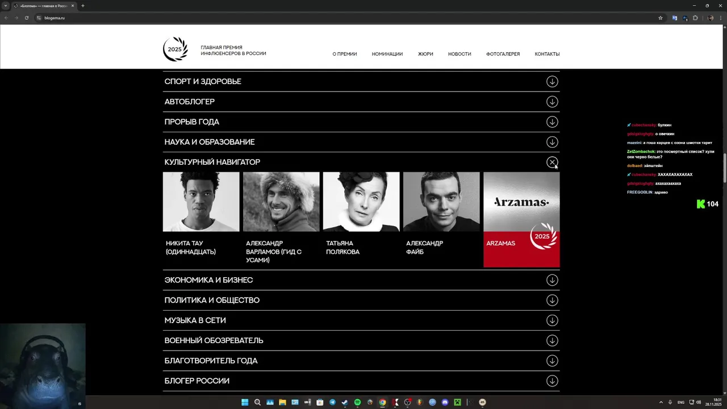Open the Chrome Extensions puzzle icon
The image size is (727, 409).
(696, 18)
